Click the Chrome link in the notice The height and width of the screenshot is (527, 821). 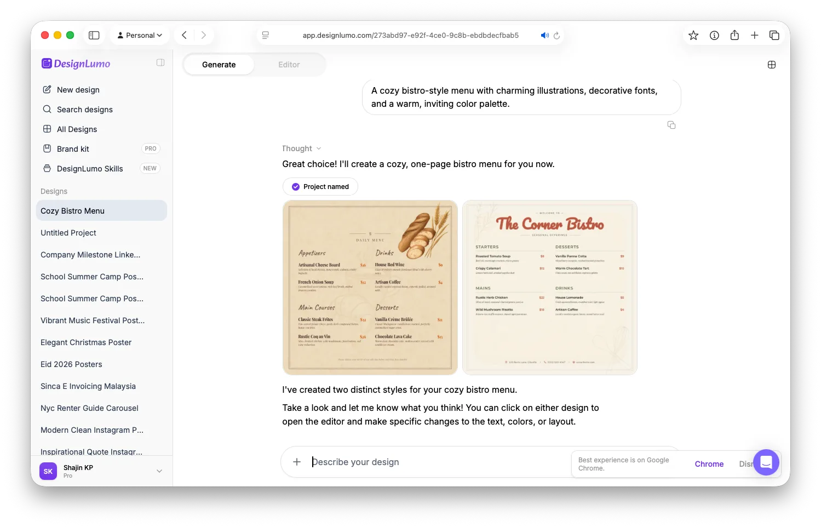point(709,464)
